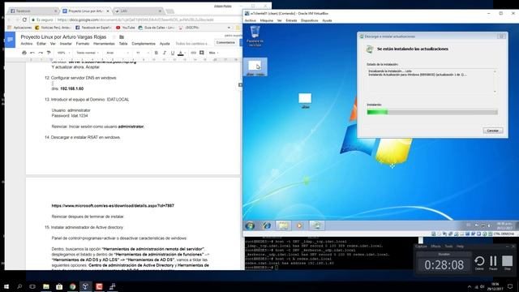
Task: Open VirtualBox Máquina menu
Action: tap(267, 20)
